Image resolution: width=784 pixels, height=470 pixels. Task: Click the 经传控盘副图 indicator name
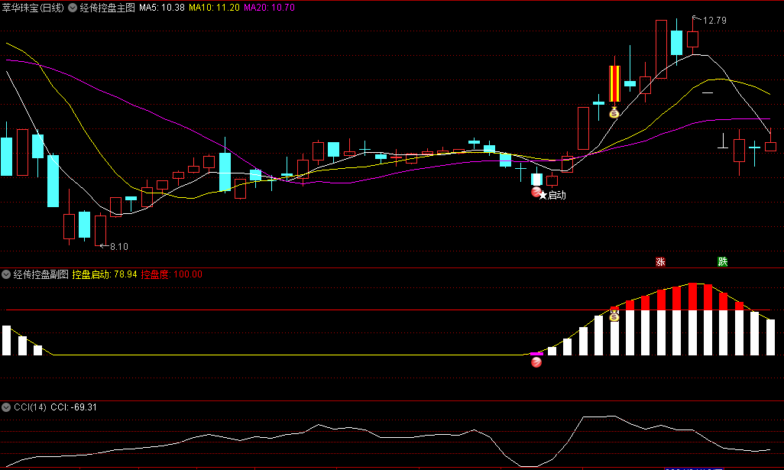[x=41, y=274]
